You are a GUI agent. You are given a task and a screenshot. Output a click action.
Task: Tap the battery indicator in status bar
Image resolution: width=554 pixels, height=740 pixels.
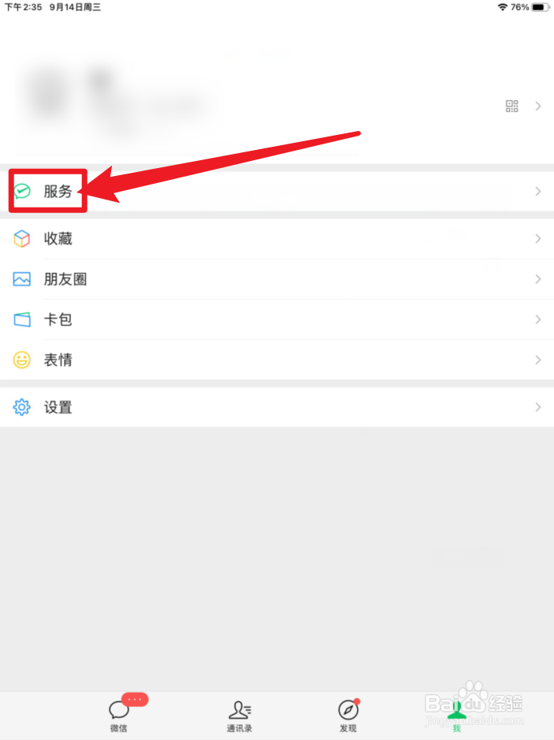tap(541, 7)
